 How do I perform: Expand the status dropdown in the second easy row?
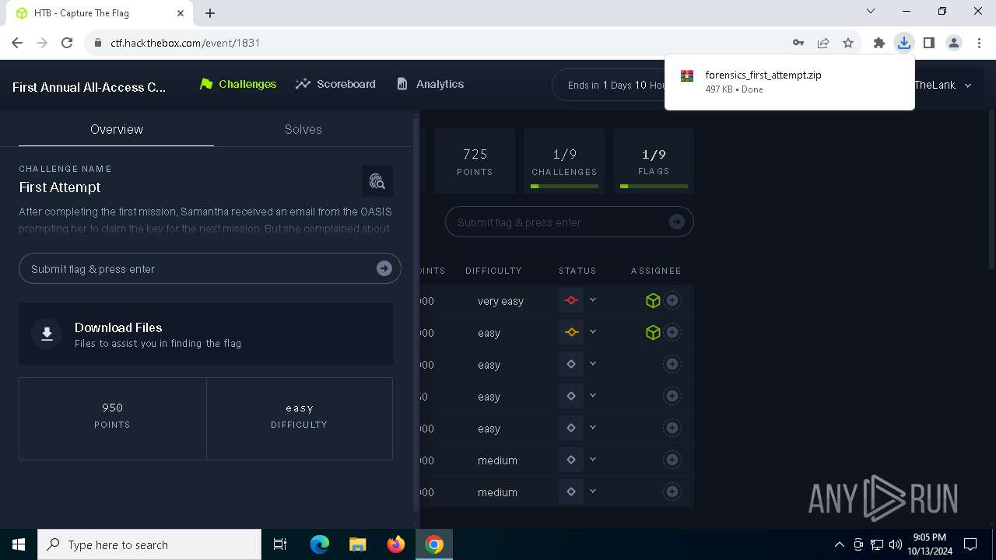click(x=593, y=363)
